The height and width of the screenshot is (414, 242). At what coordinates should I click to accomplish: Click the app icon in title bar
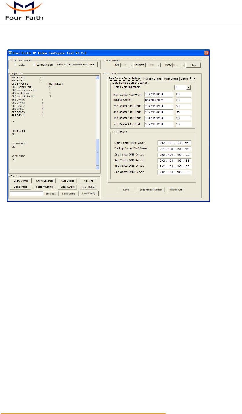tap(10, 53)
